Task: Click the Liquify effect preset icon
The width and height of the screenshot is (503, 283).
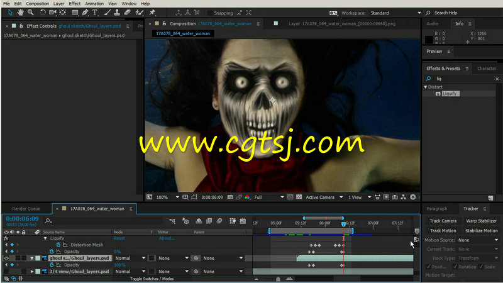Action: coord(438,94)
